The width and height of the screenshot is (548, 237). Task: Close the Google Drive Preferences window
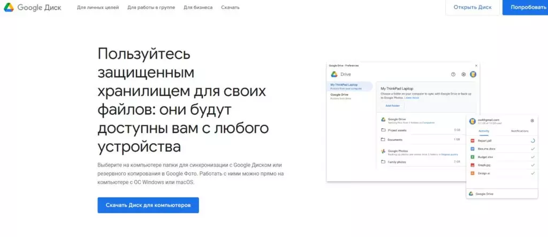[476, 66]
